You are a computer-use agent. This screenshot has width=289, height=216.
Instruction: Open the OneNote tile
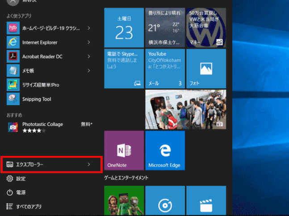[124, 151]
